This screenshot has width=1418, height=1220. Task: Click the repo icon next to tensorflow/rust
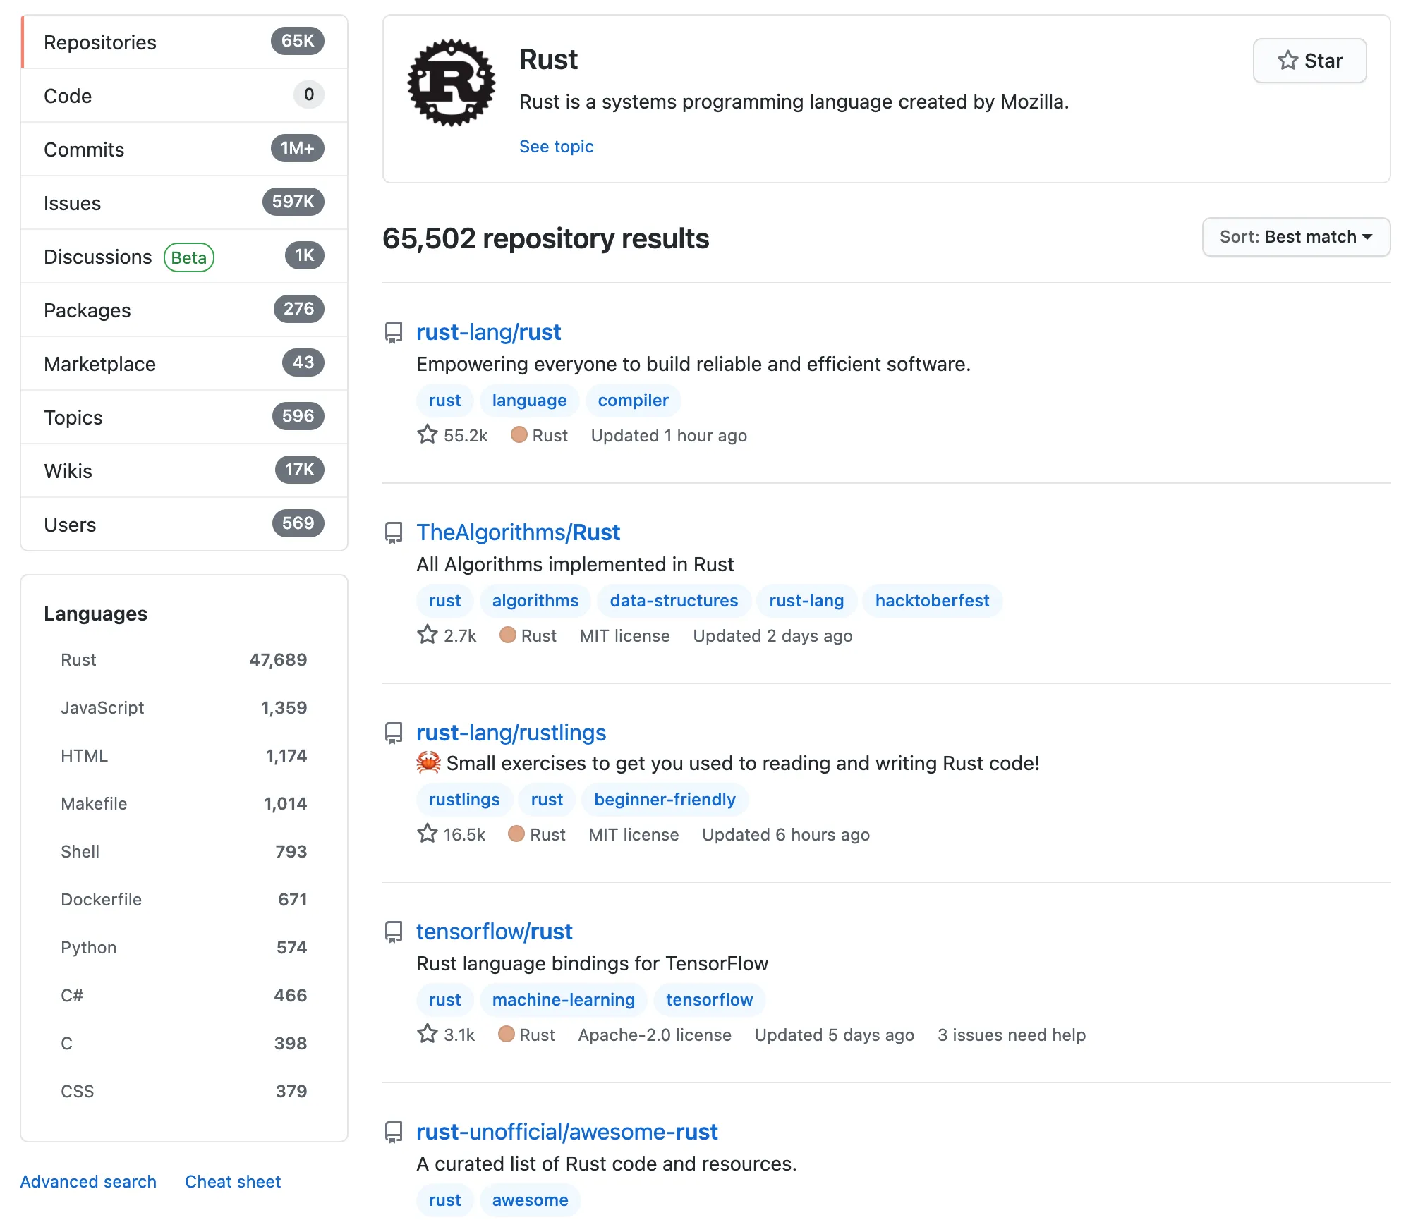pyautogui.click(x=394, y=932)
